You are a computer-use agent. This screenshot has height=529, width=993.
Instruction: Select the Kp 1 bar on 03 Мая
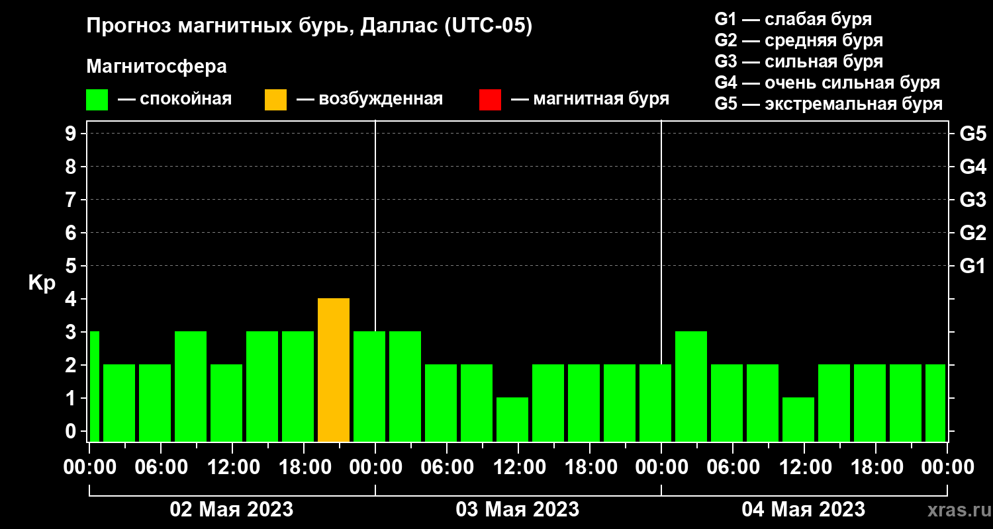[512, 420]
